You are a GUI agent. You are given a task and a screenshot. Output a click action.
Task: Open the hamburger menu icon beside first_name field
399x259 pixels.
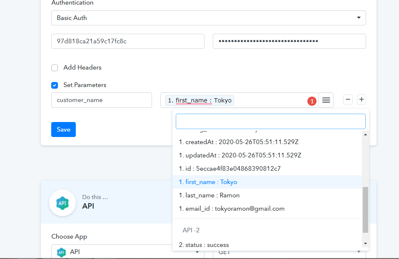(x=326, y=100)
